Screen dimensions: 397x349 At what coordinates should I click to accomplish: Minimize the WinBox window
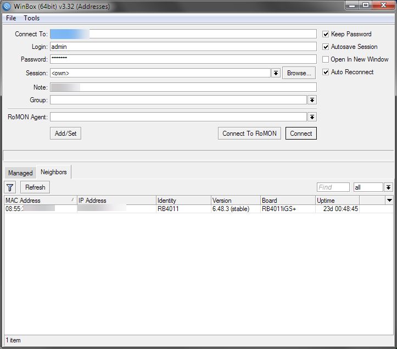point(352,5)
